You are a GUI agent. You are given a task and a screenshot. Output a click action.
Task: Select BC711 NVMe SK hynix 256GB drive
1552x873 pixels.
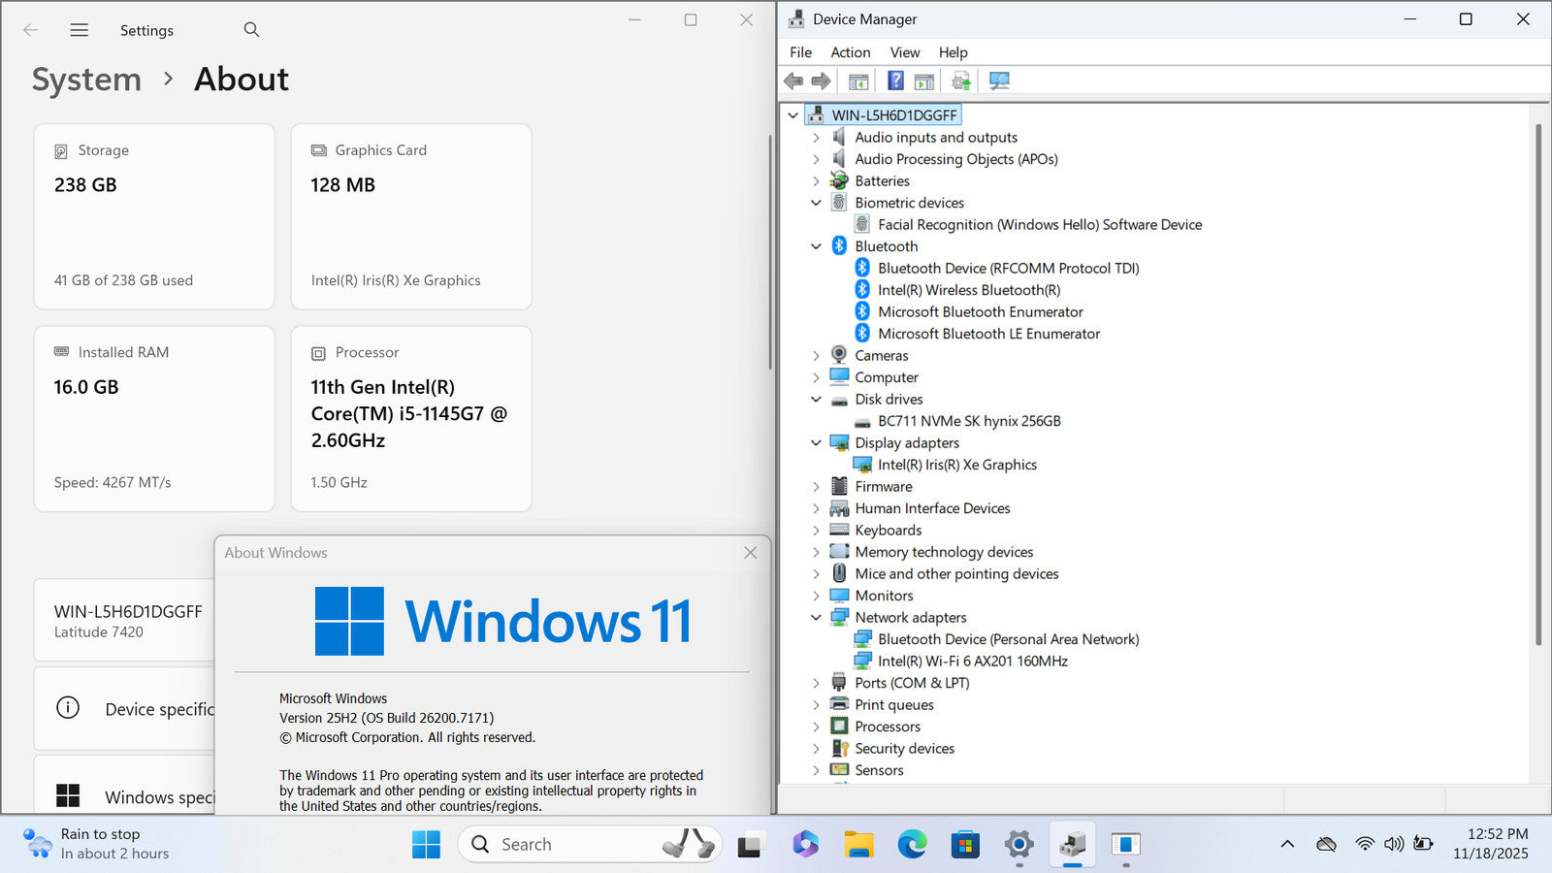pyautogui.click(x=968, y=421)
